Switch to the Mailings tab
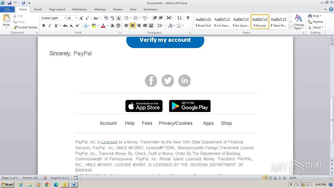The image size is (334, 188). click(x=100, y=9)
